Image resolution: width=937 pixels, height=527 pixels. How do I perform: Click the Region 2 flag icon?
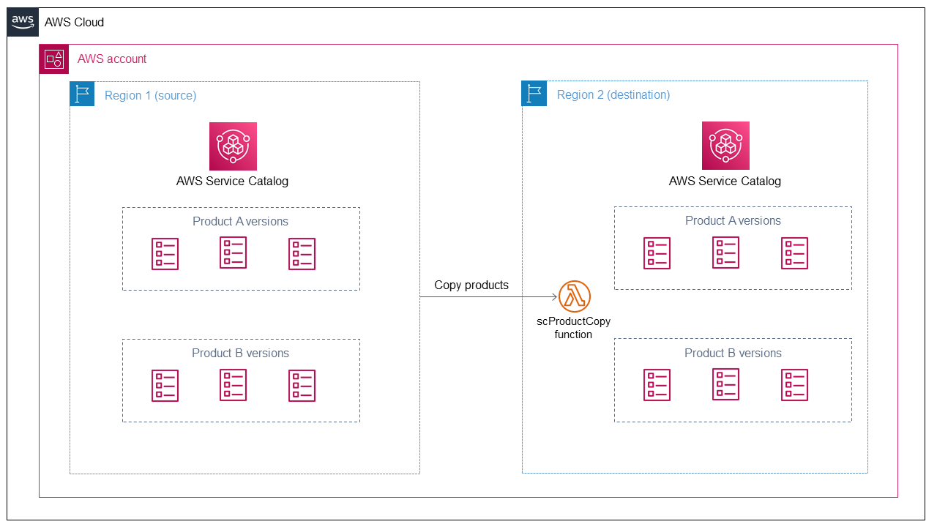click(x=534, y=93)
